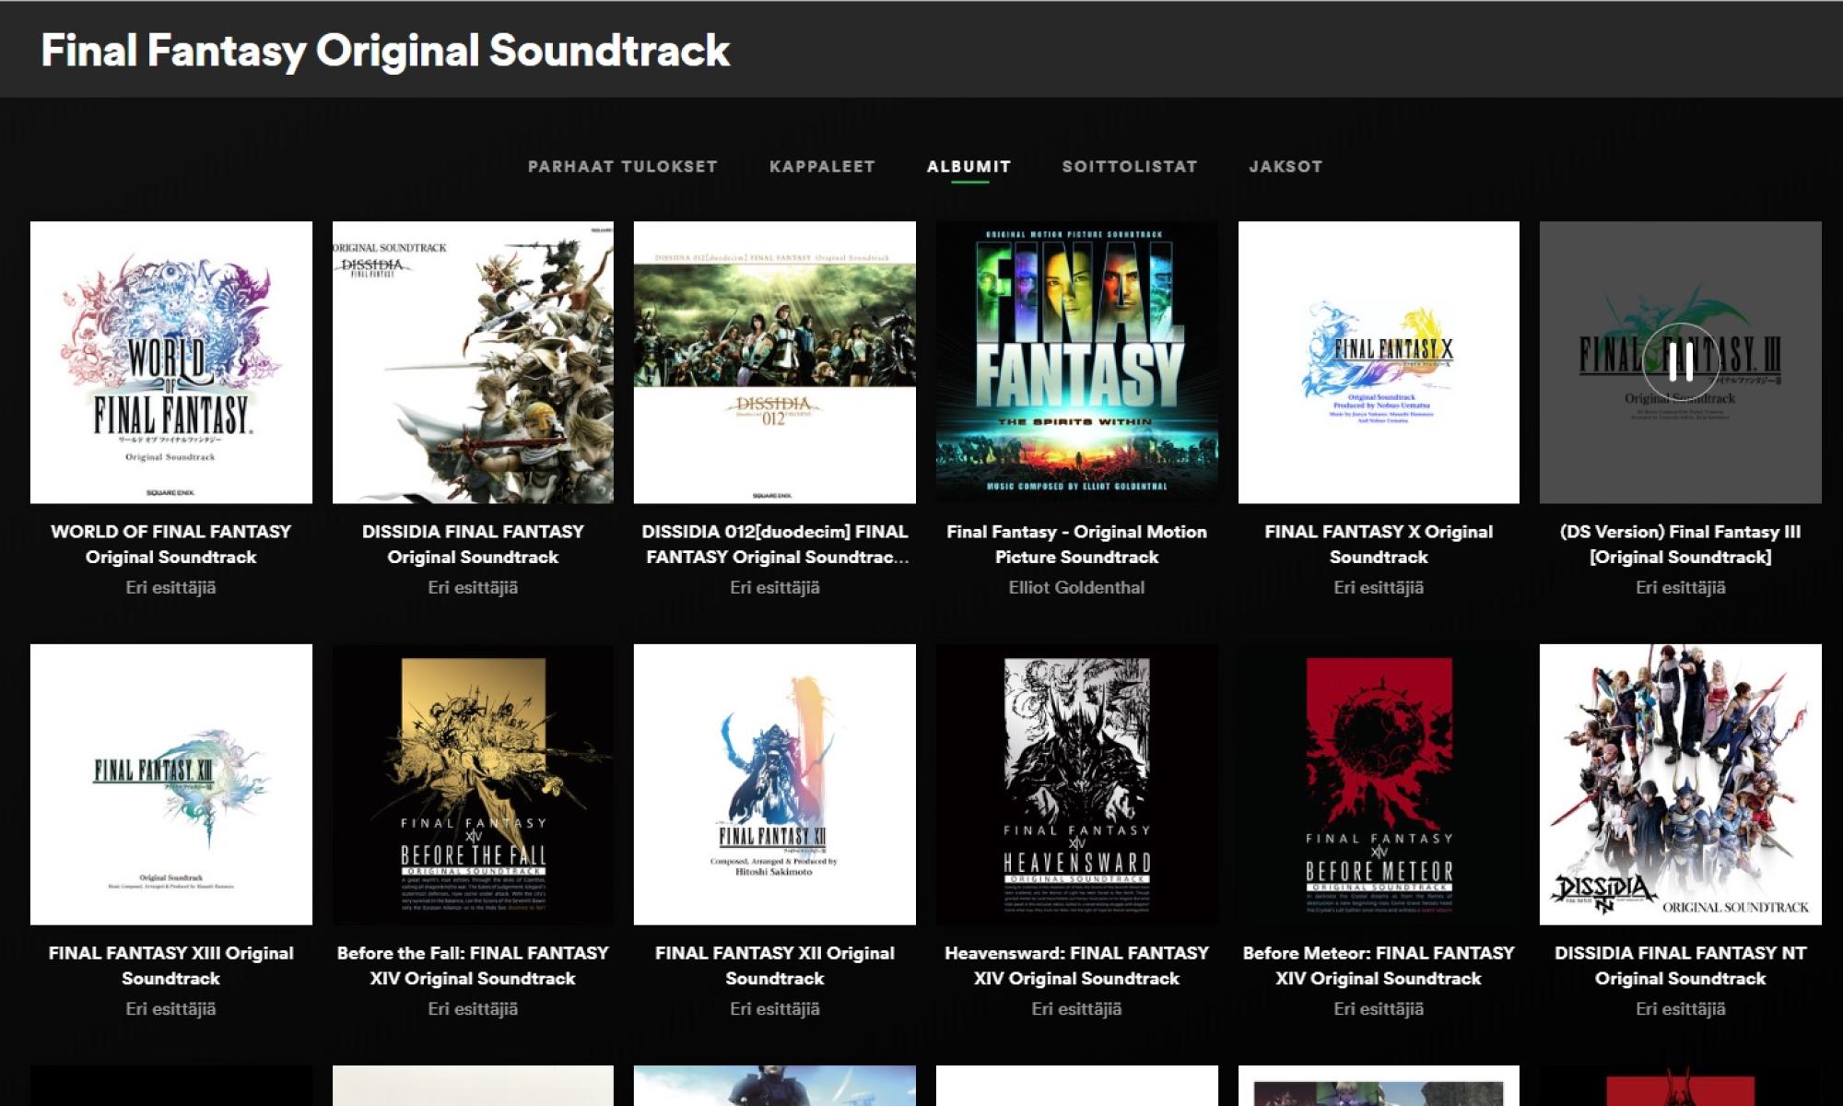Click (DS Version) Final Fantasy III title
Screen dimensions: 1843x1106
click(x=1681, y=544)
